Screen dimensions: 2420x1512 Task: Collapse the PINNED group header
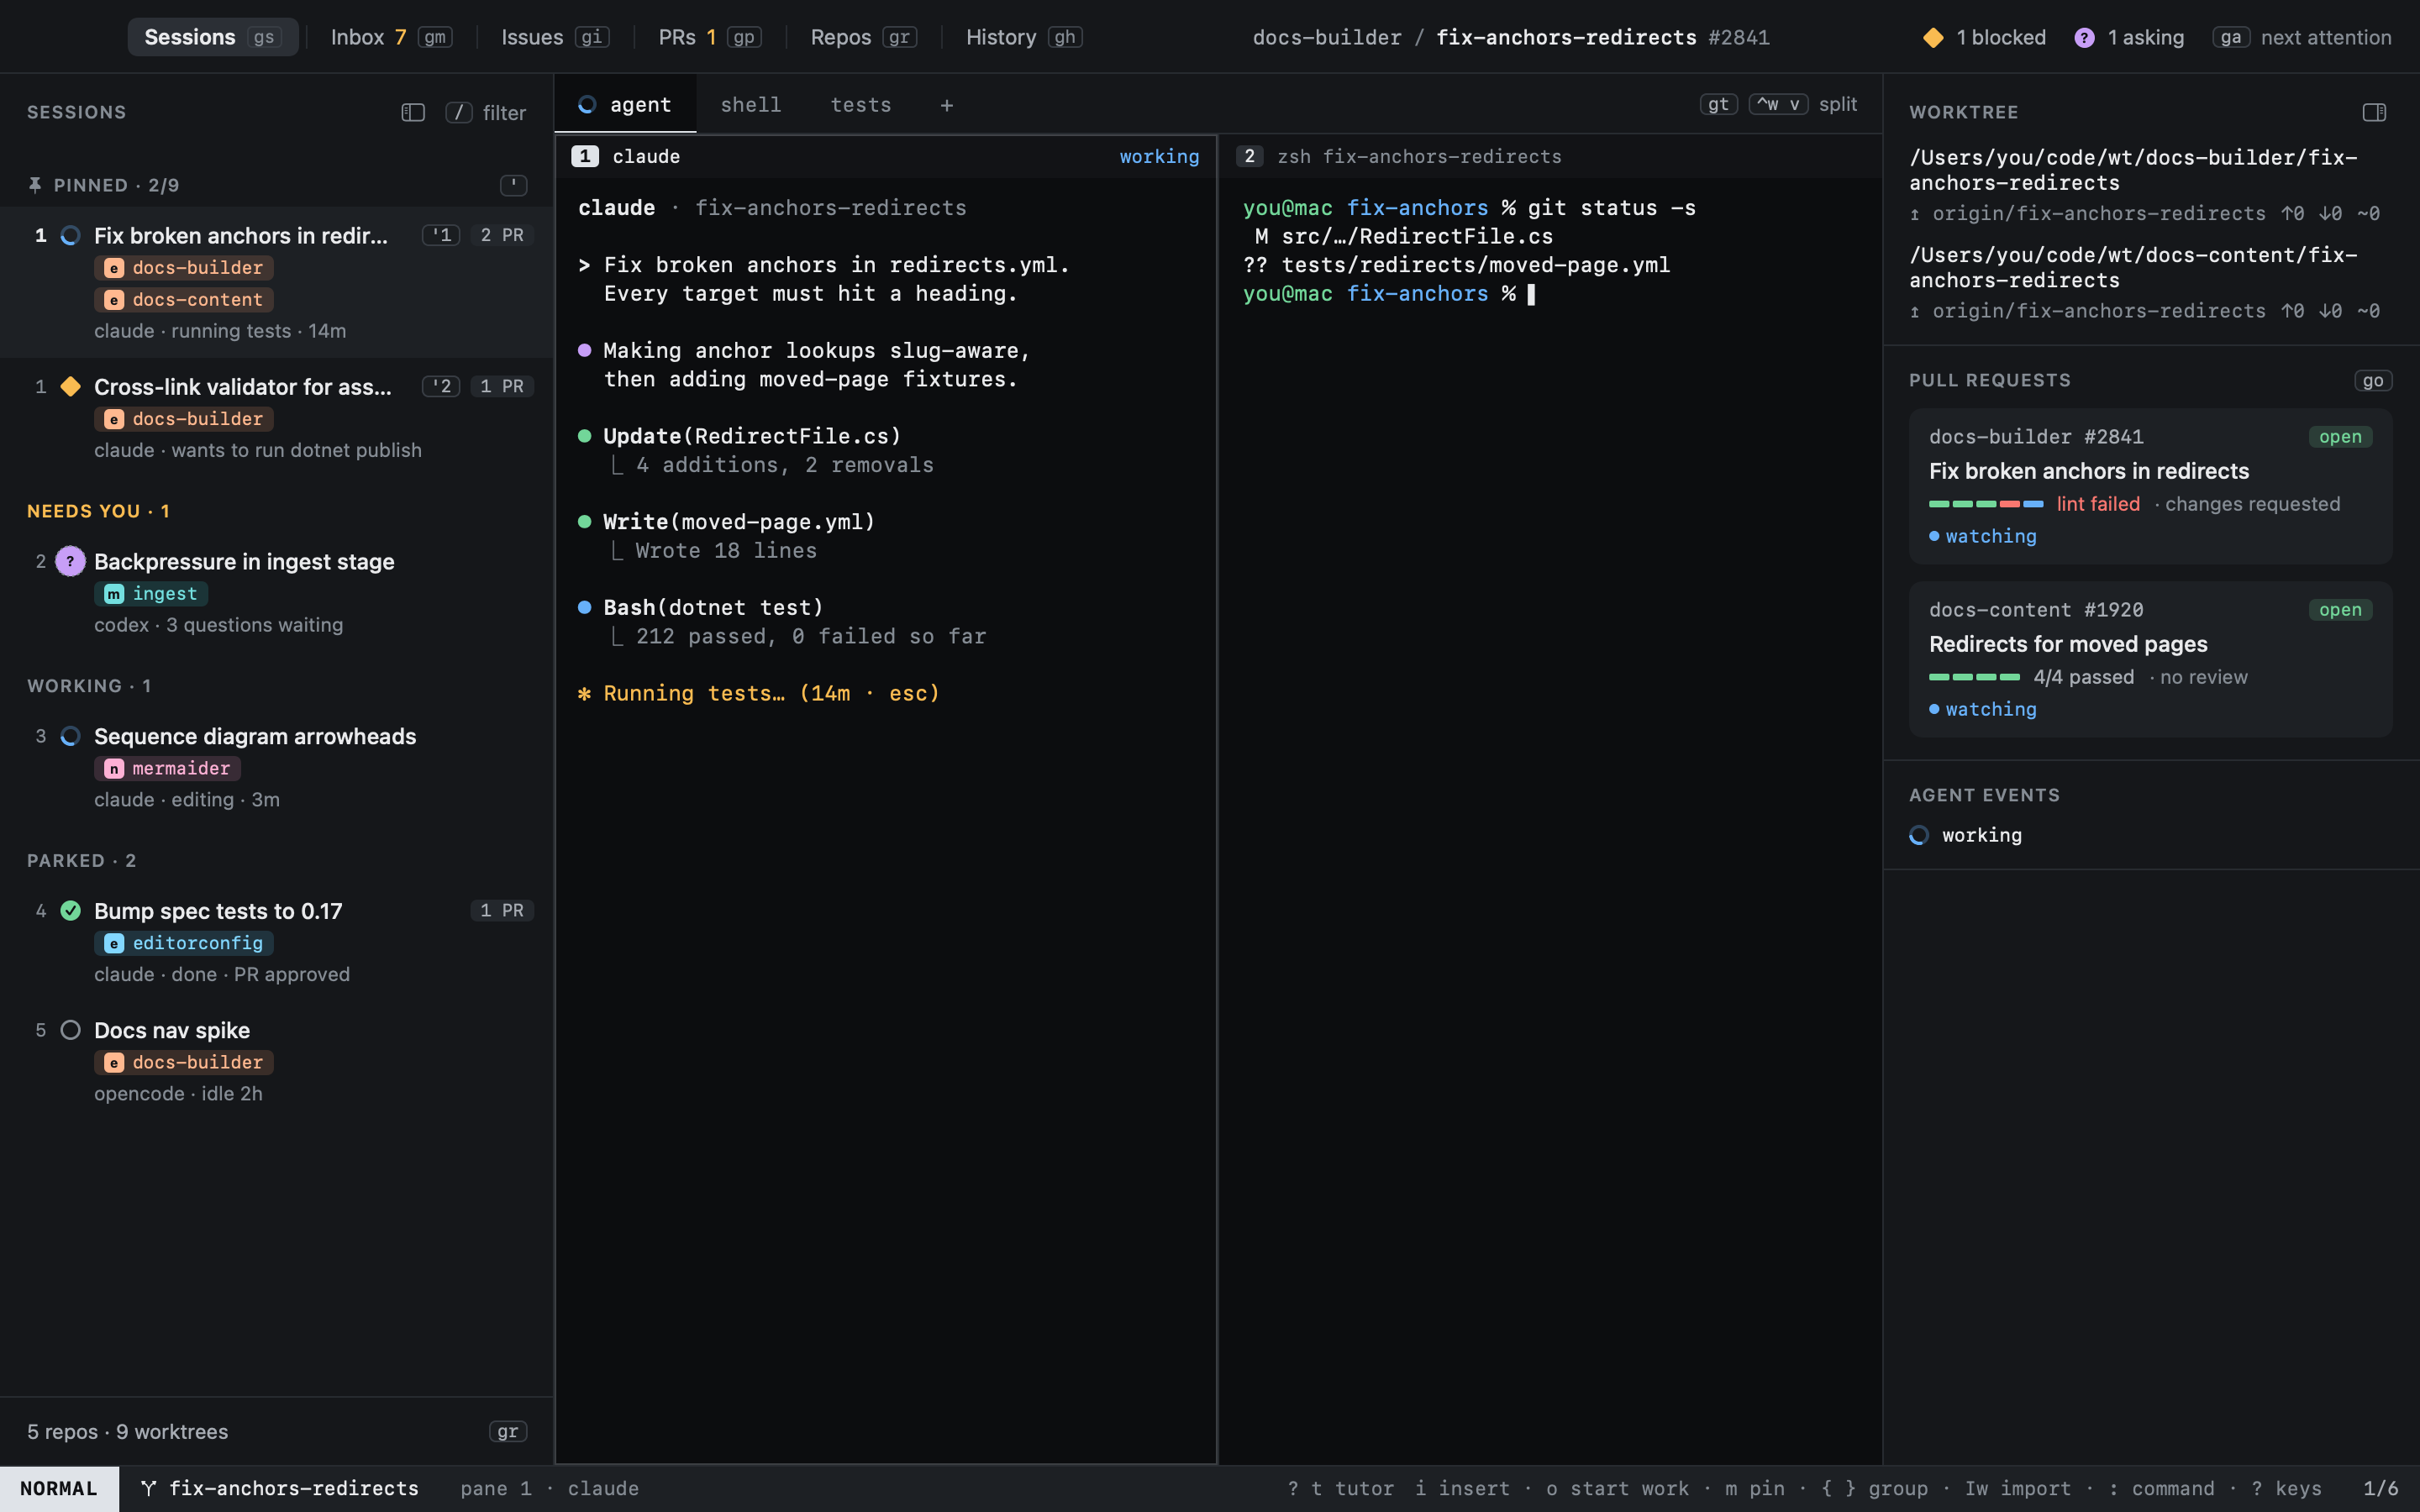(116, 185)
